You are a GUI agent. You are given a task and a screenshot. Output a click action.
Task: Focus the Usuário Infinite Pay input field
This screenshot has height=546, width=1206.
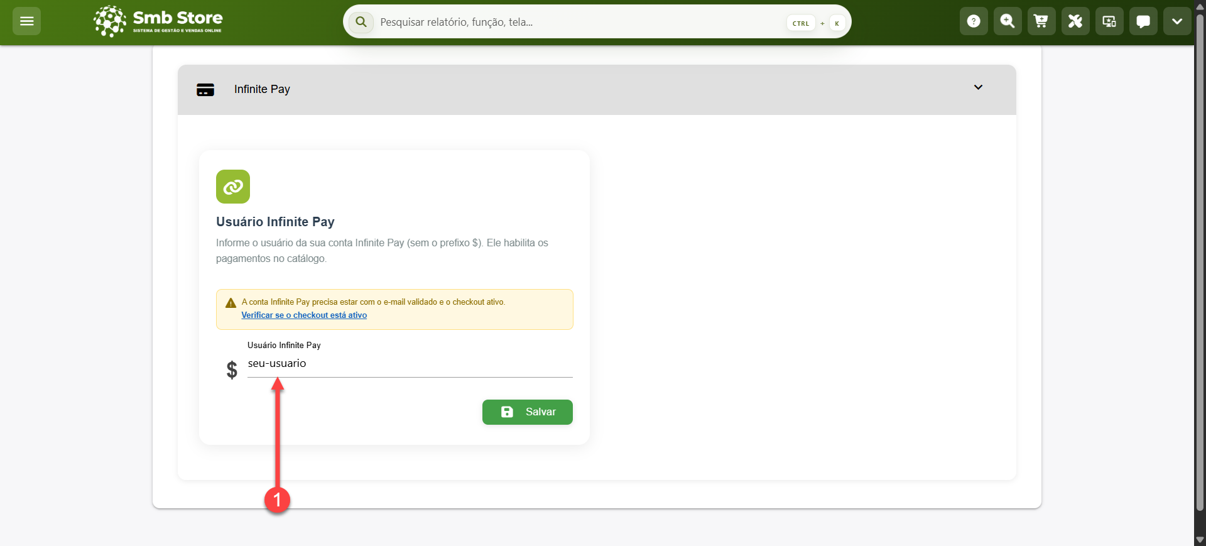[x=410, y=364]
